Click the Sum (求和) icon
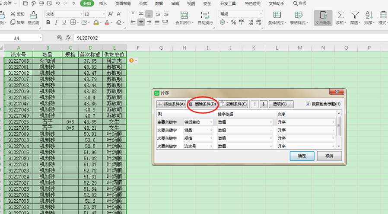Screen dimensions: 388x214 click(x=340, y=18)
